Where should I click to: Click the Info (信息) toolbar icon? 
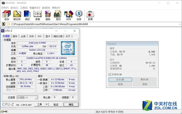[79, 15]
